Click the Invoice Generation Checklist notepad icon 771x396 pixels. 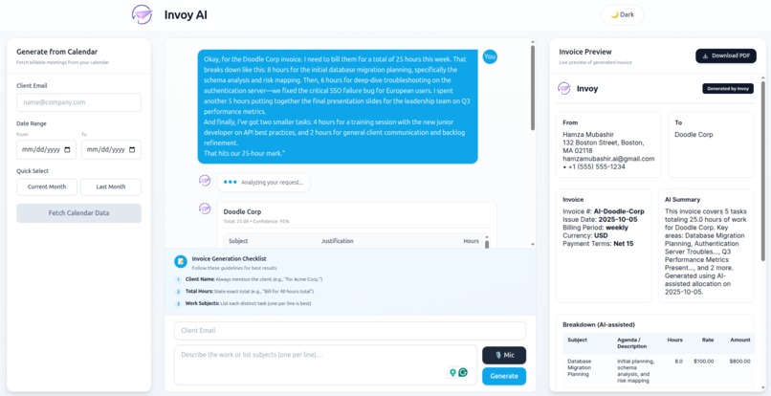(181, 262)
